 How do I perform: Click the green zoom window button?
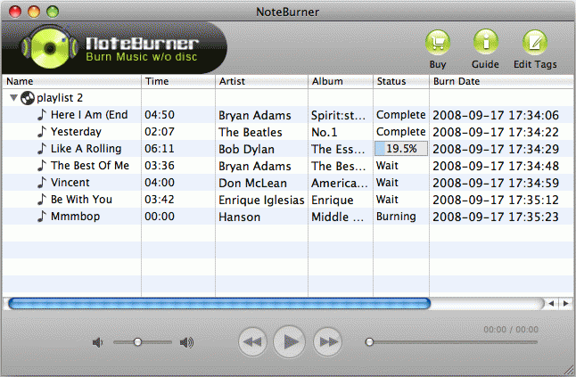(53, 12)
